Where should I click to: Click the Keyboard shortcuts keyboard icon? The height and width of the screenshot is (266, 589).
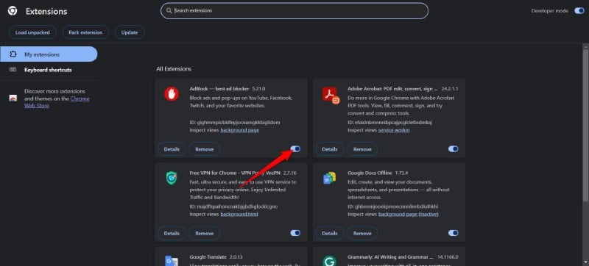pos(13,70)
